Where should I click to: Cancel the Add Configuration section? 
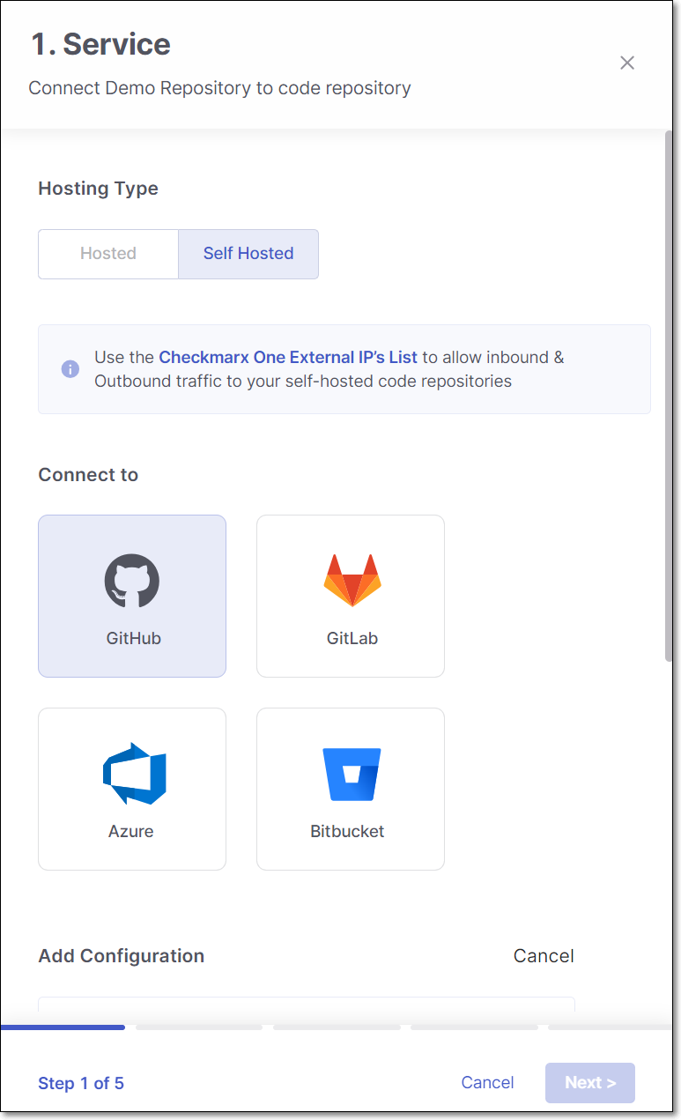coord(544,956)
